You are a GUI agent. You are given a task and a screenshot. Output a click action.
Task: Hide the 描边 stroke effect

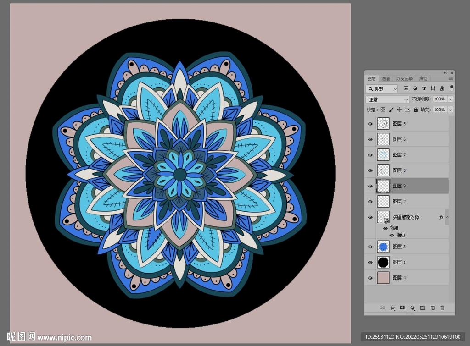click(x=392, y=235)
